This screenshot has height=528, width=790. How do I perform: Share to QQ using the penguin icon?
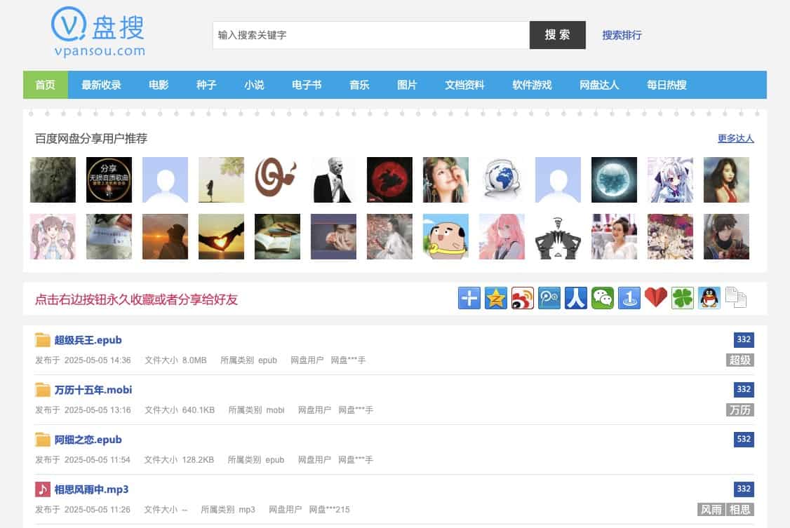709,298
